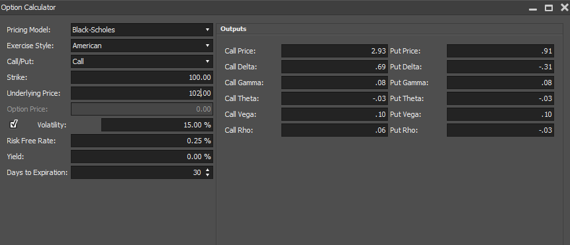Edit the Risk Free Rate field

[x=142, y=141]
